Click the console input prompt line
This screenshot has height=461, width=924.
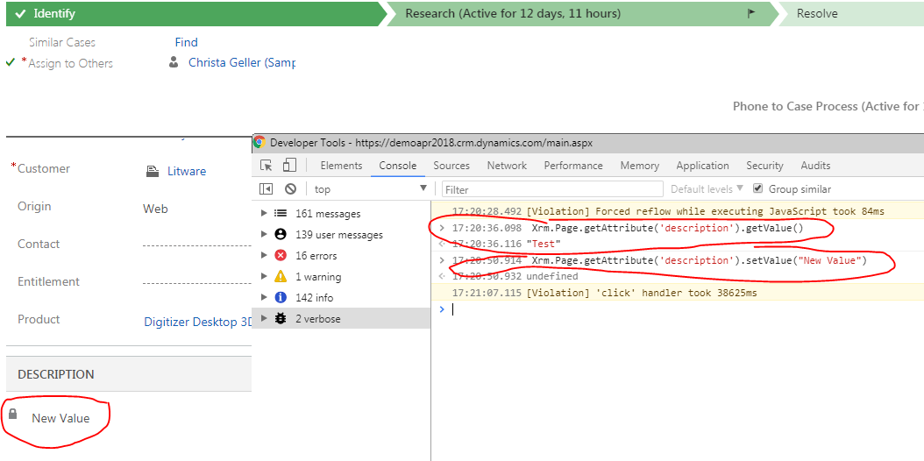pyautogui.click(x=678, y=309)
